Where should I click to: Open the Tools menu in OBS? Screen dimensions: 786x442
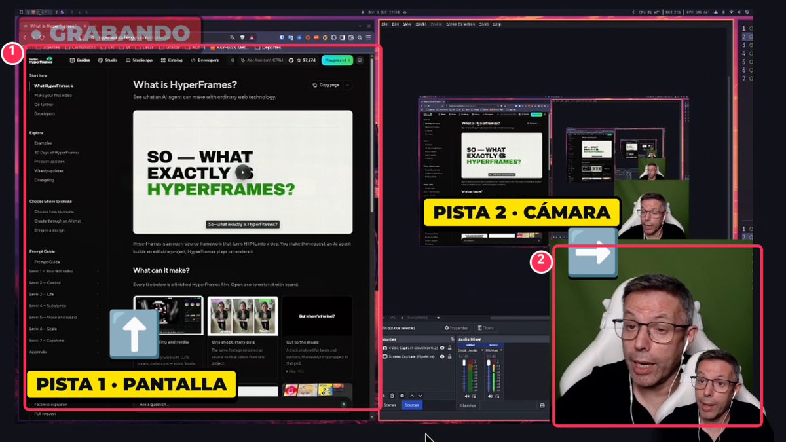pos(484,24)
